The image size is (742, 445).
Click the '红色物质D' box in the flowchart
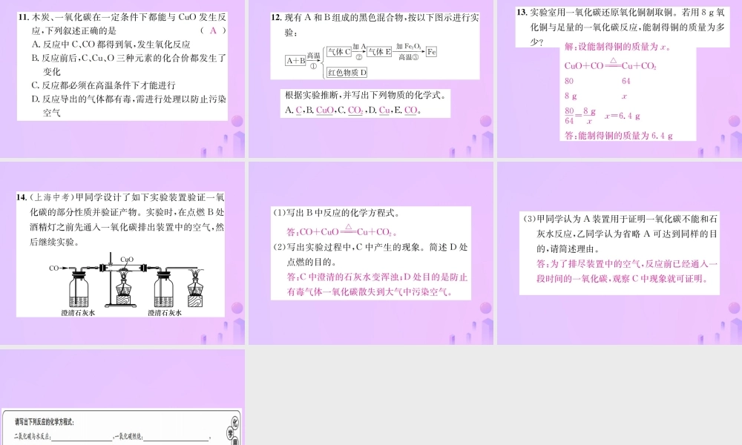(347, 73)
